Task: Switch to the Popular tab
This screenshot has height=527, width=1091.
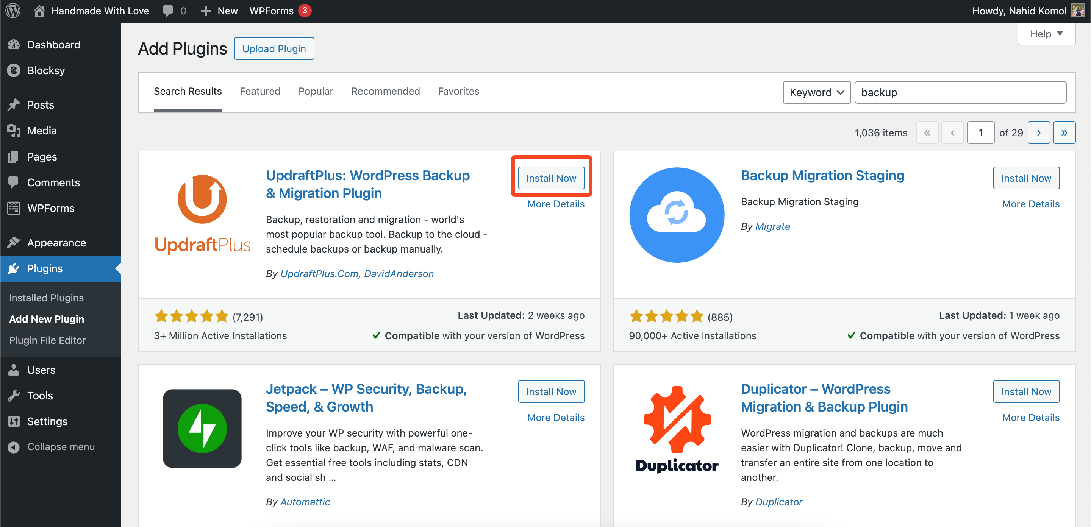Action: [x=316, y=91]
